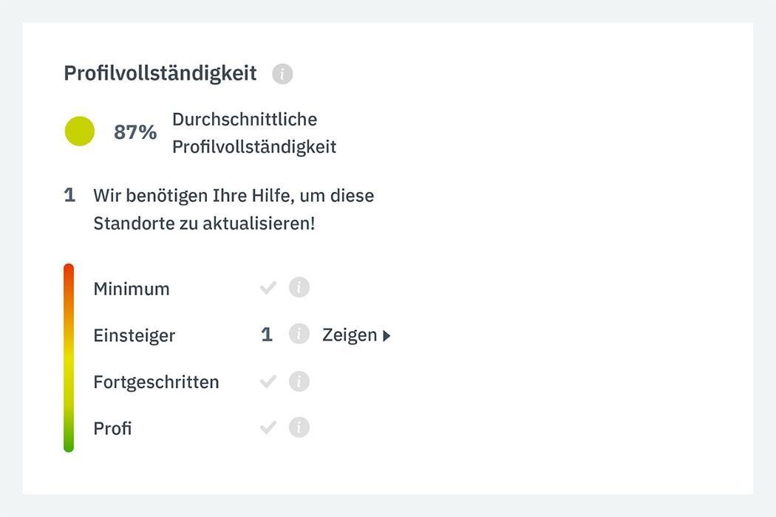
Task: Click the Minimum row checkmark
Action: 268,288
